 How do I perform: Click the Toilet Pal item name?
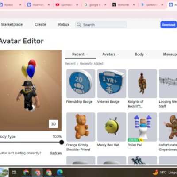point(135,145)
